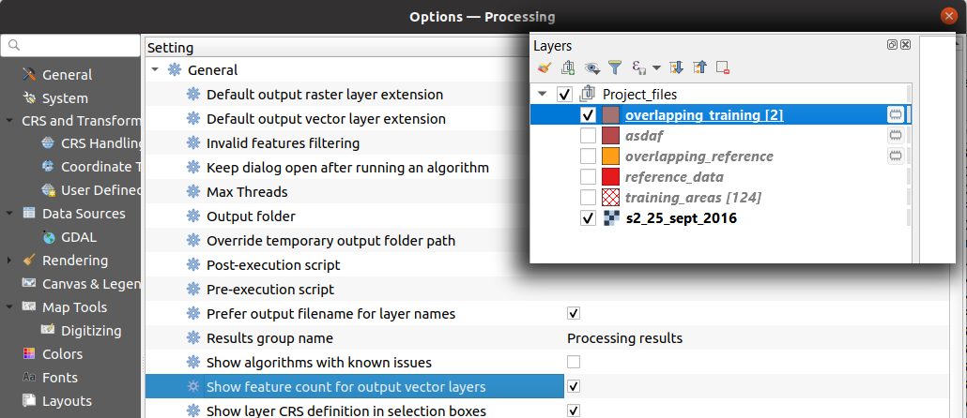
Task: Click the Remove Layer/Group icon
Action: point(722,67)
